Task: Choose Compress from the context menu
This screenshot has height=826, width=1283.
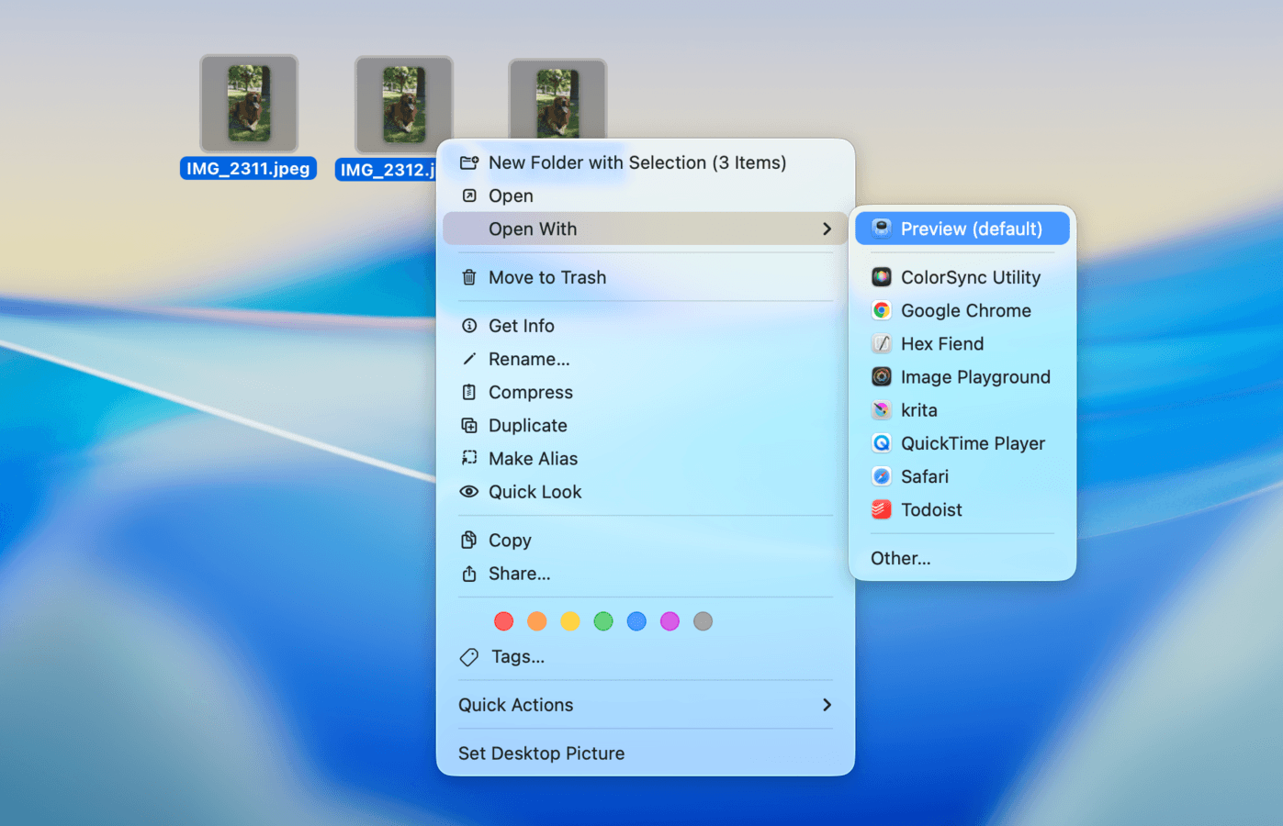Action: point(646,392)
